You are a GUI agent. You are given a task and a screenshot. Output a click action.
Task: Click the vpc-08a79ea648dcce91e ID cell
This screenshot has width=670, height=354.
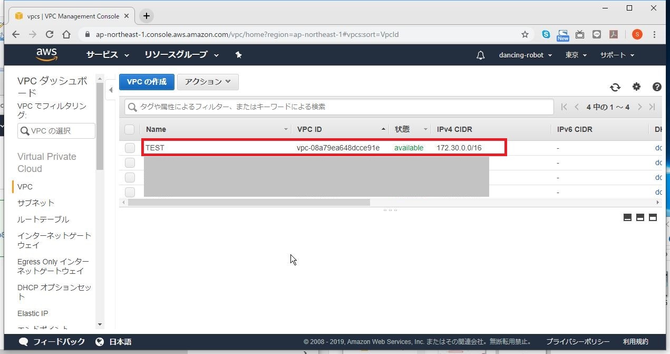point(338,148)
